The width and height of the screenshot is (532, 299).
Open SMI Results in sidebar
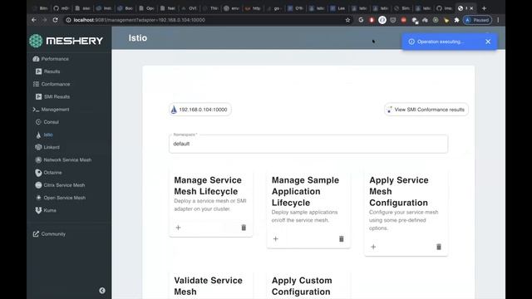pyautogui.click(x=57, y=96)
